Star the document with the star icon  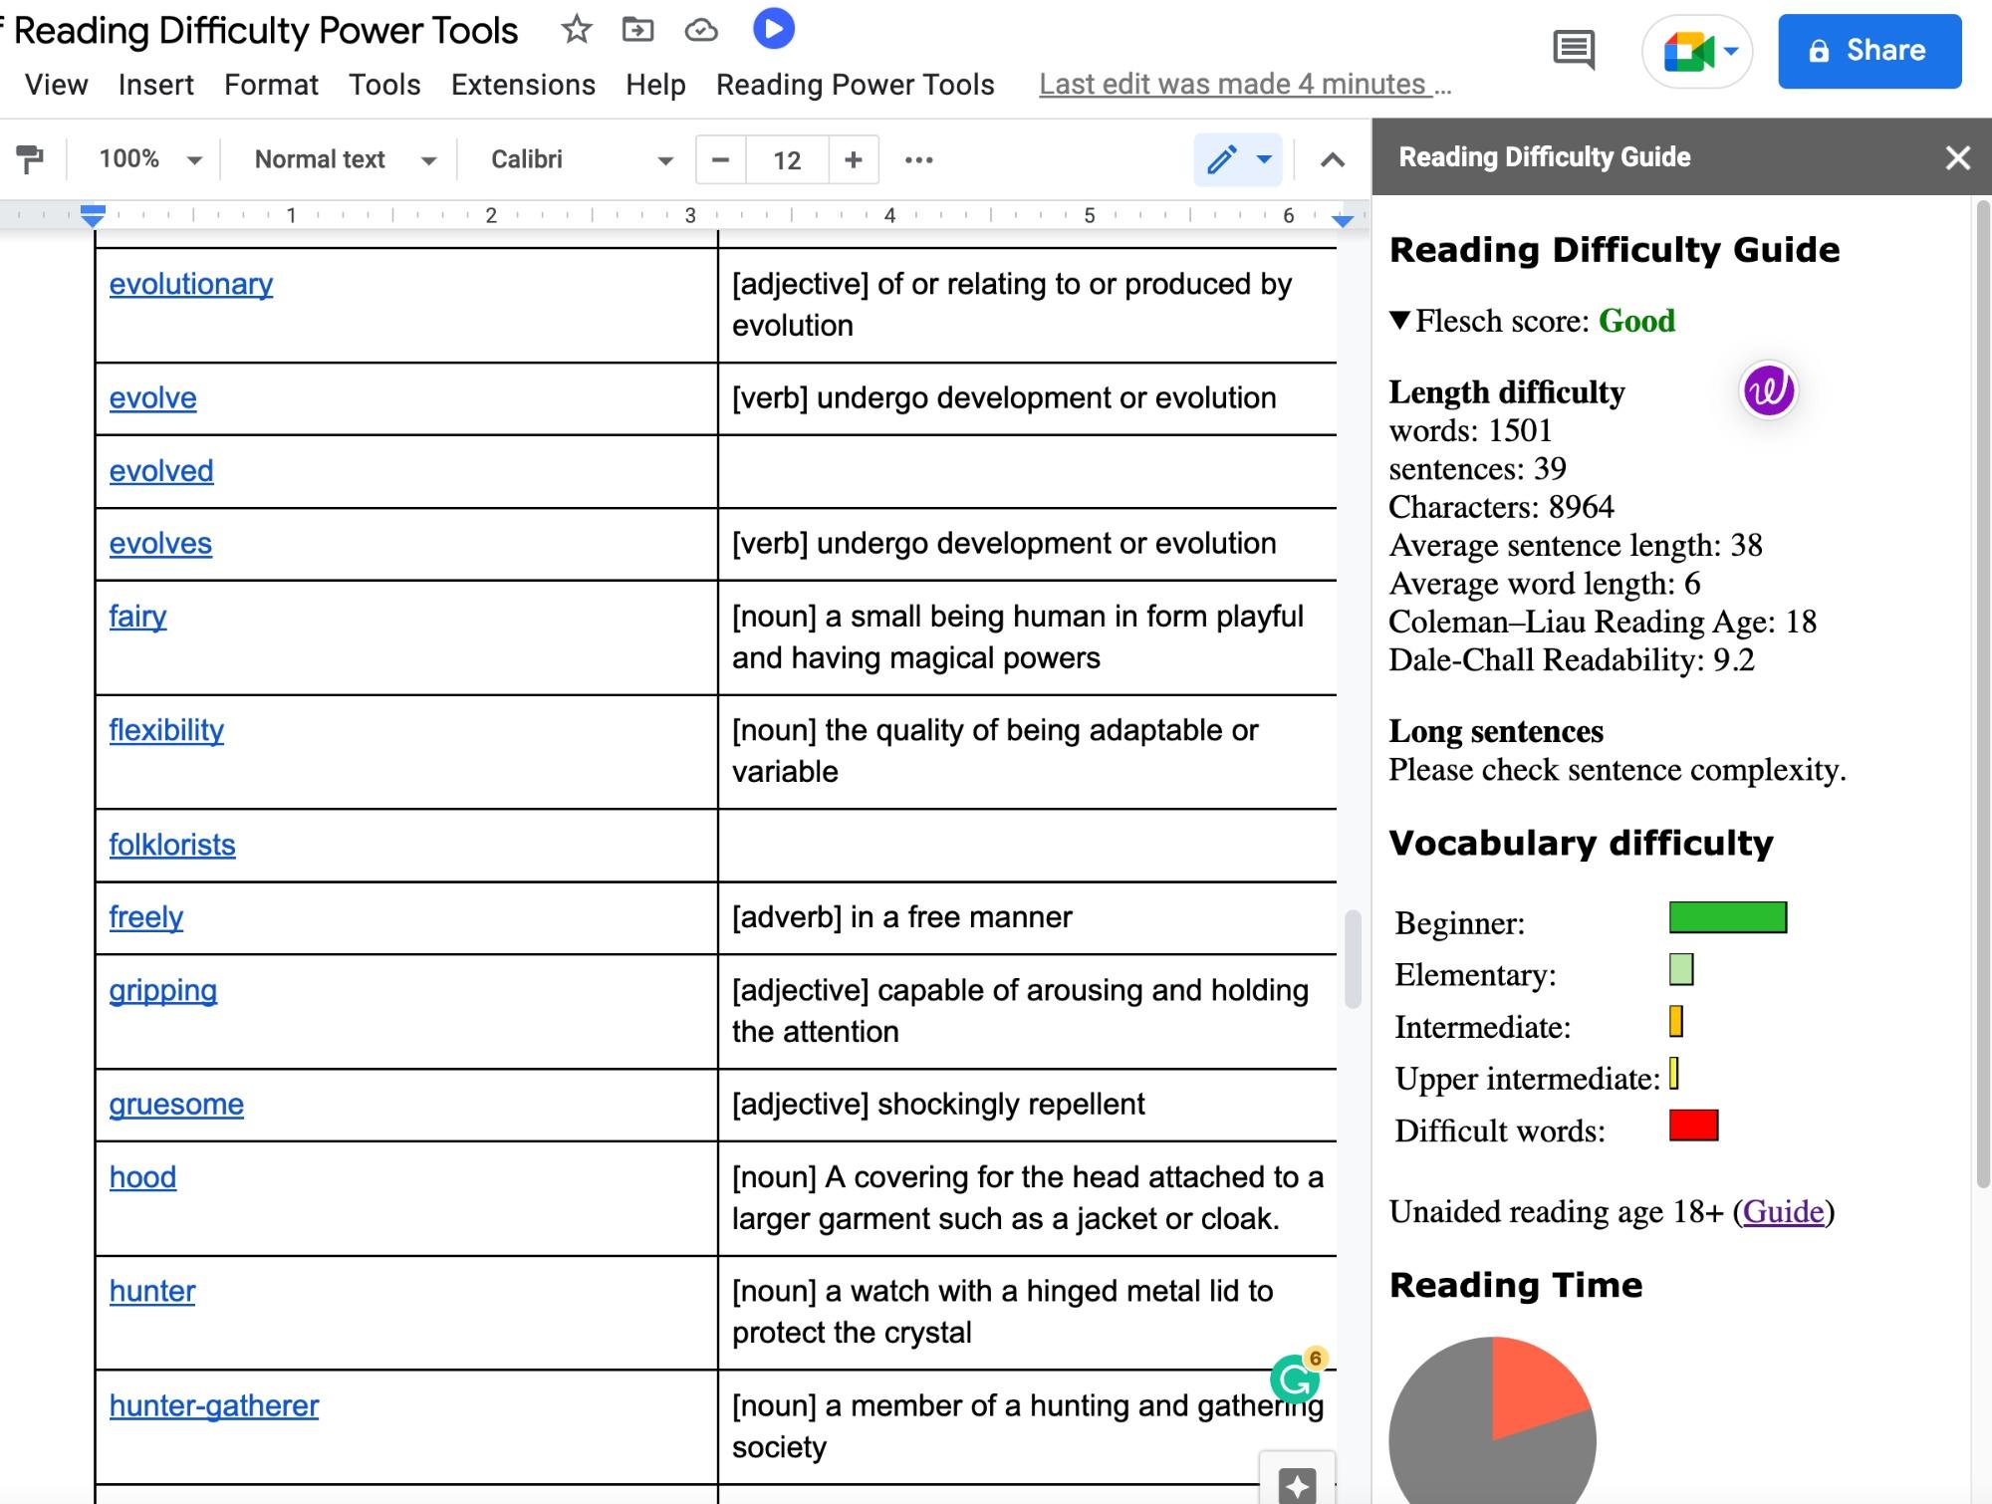click(577, 30)
